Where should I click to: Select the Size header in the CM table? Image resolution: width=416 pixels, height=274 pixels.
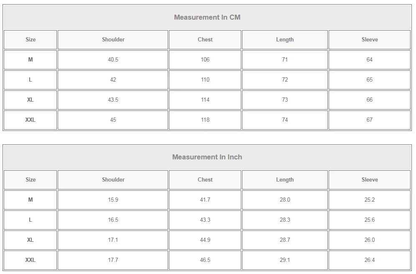coord(31,39)
